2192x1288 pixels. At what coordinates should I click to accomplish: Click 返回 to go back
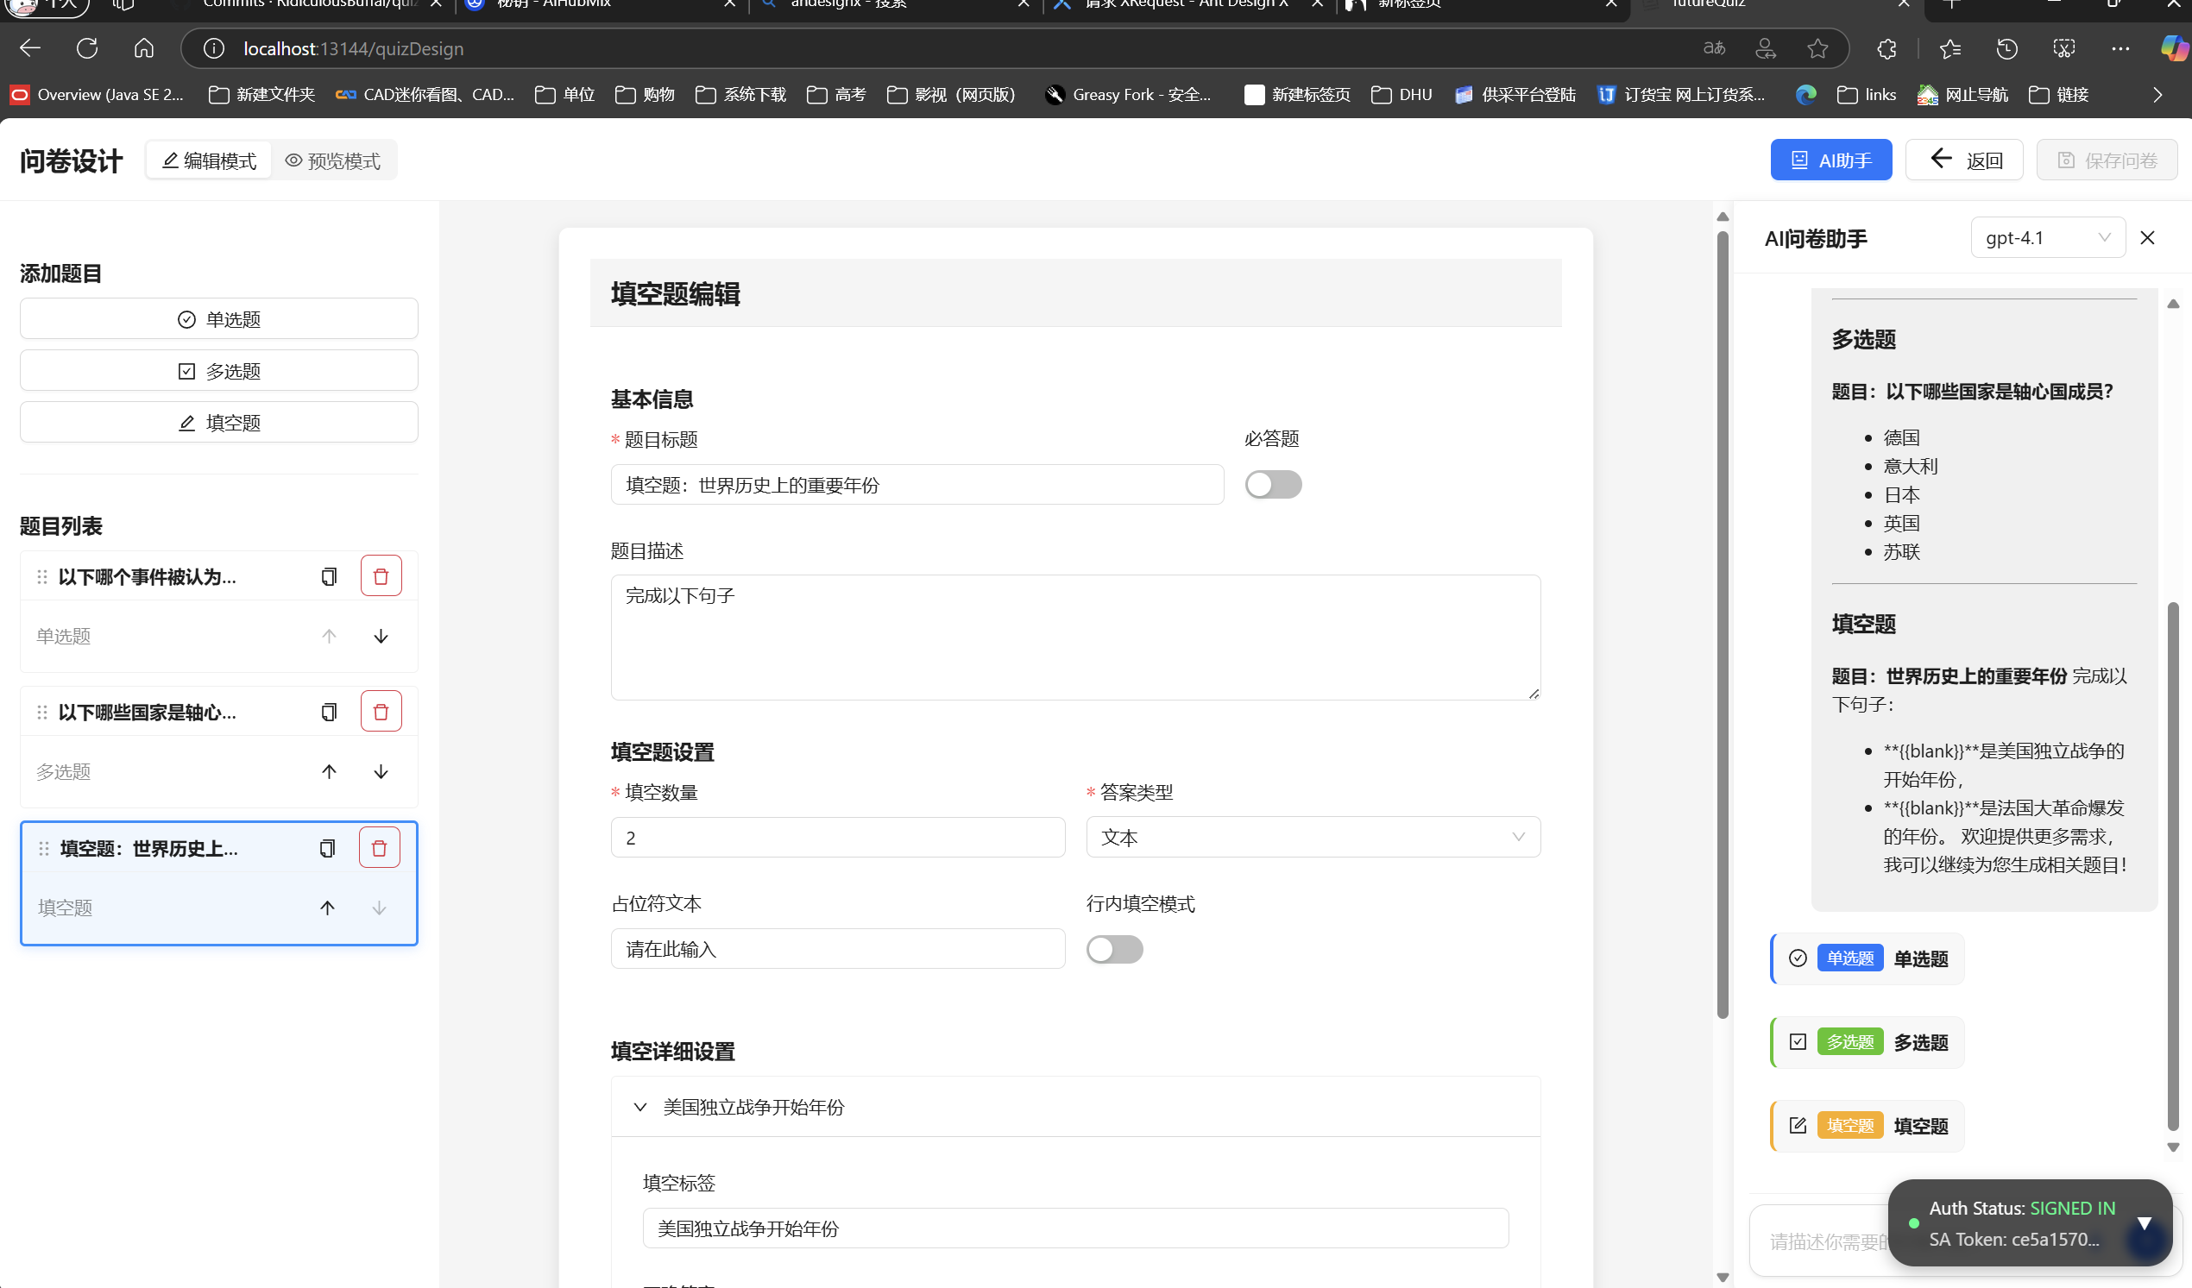click(x=1963, y=159)
